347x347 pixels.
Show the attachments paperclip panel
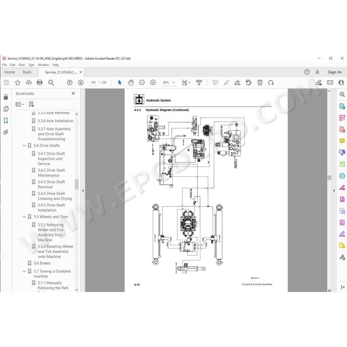pyautogui.click(x=6, y=132)
